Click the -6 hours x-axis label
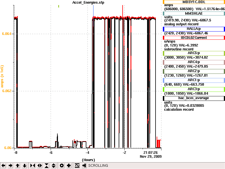The image size is (225, 169). click(51, 152)
